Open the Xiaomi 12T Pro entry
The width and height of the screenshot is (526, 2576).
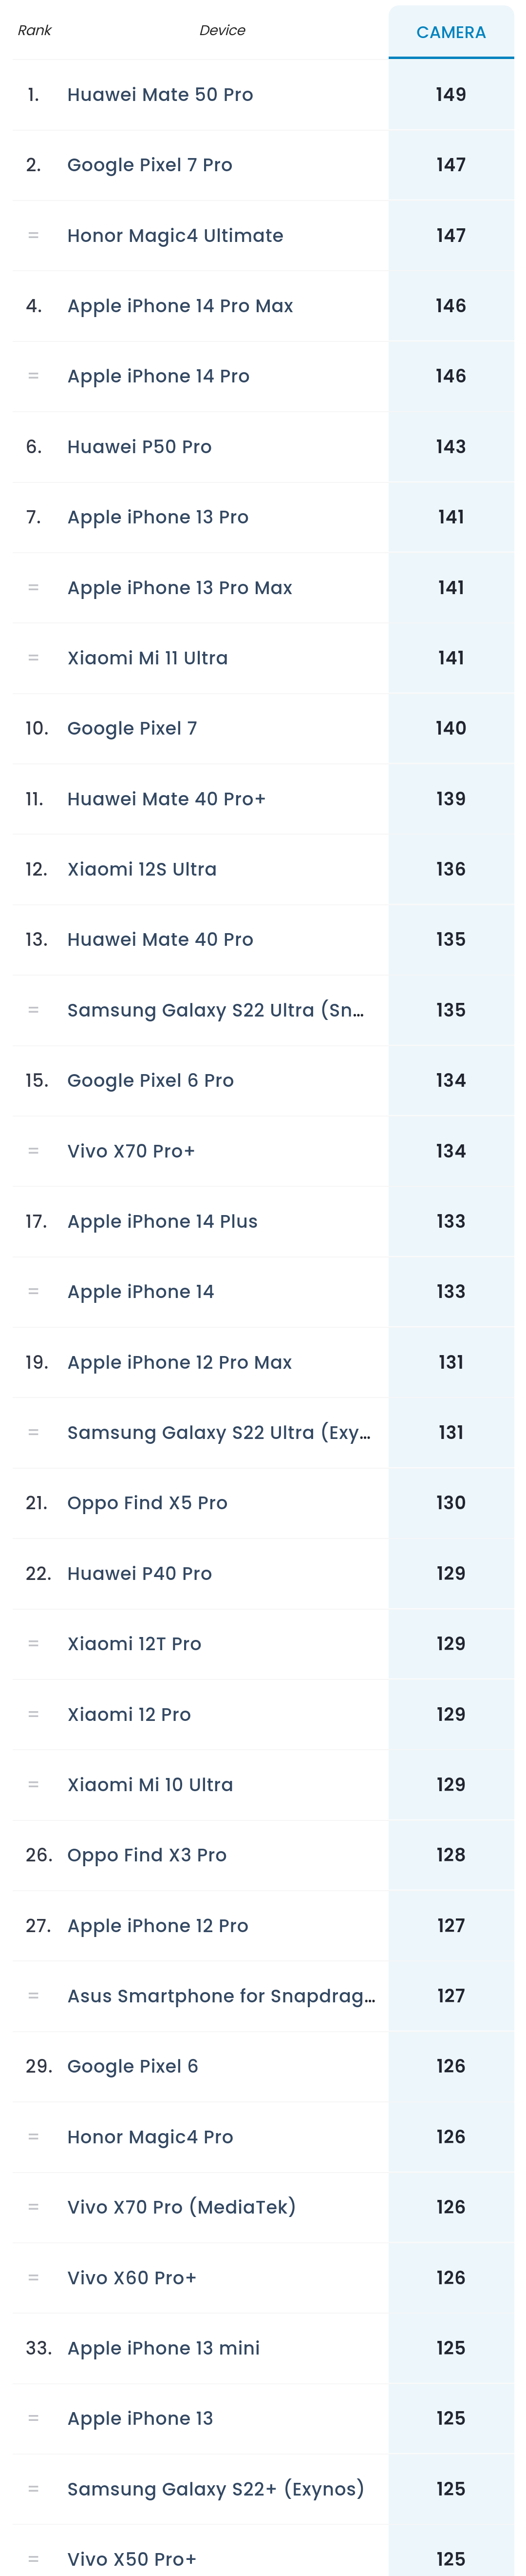coord(134,1644)
